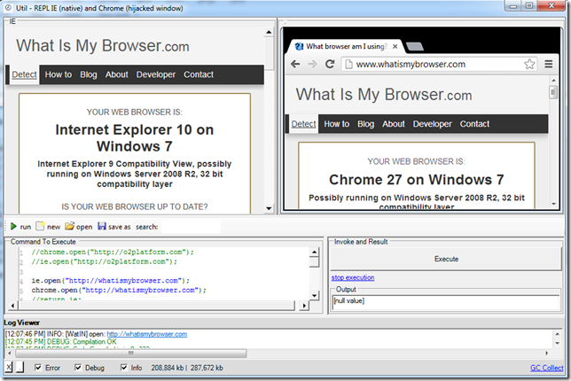Click 'Chrome 27 on Windows 7' heading
The width and height of the screenshot is (571, 381).
[x=416, y=180]
